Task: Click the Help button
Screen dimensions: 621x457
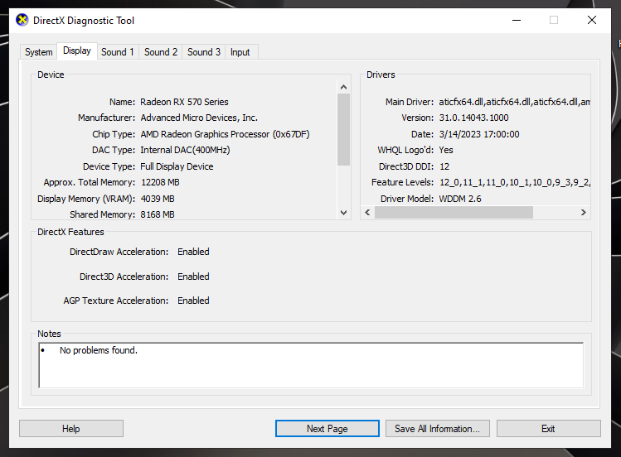Action: 71,429
